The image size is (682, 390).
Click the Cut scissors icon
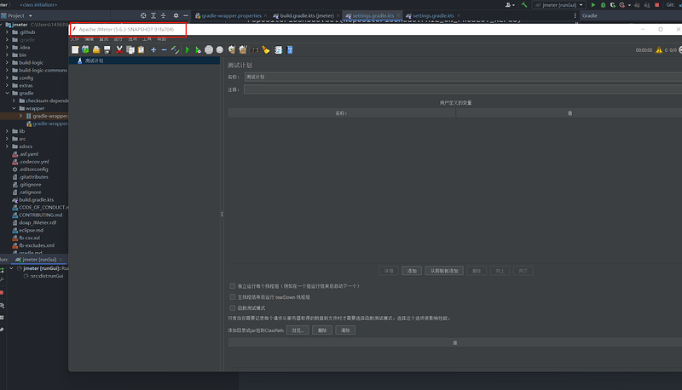(119, 50)
